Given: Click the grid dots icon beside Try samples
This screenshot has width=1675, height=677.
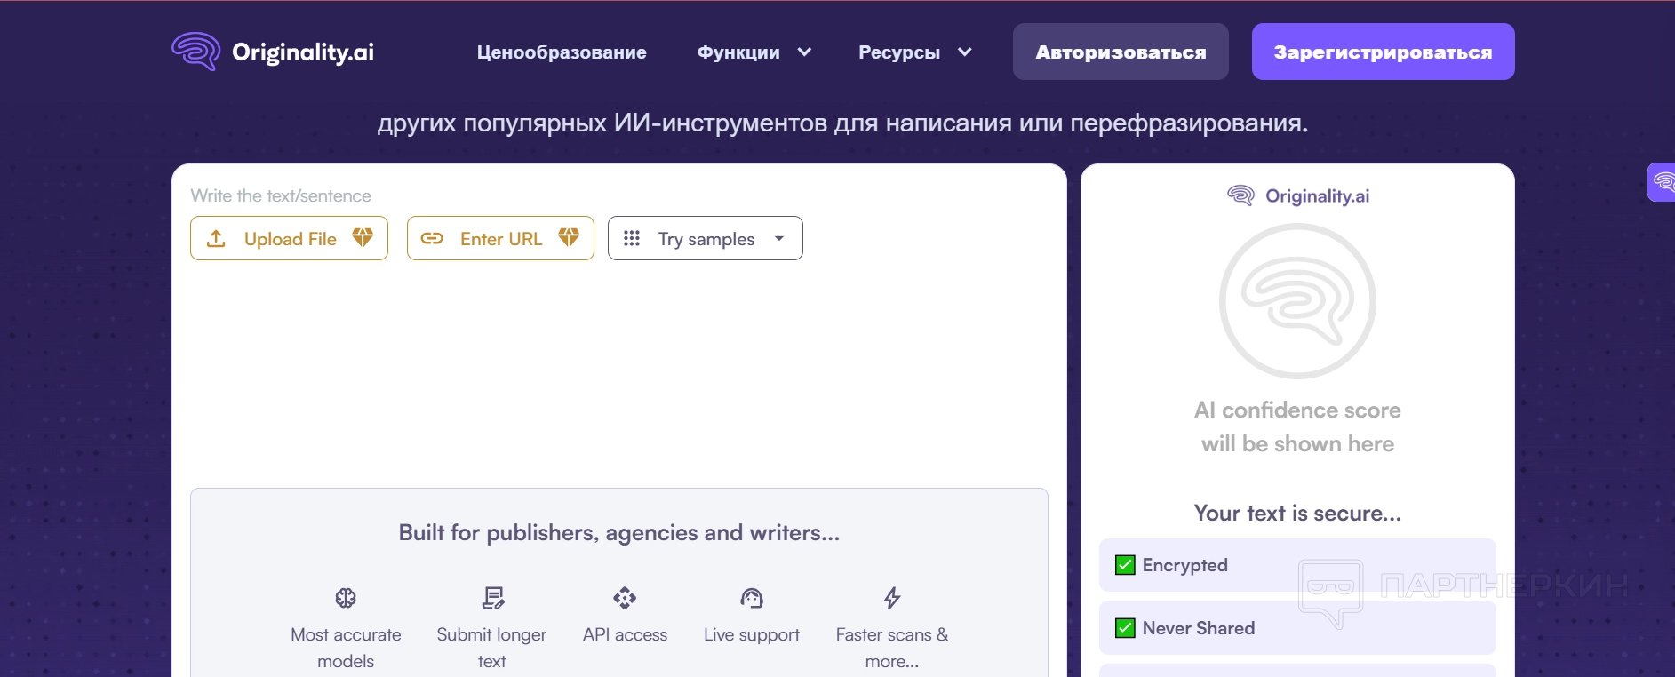Looking at the screenshot, I should (632, 238).
